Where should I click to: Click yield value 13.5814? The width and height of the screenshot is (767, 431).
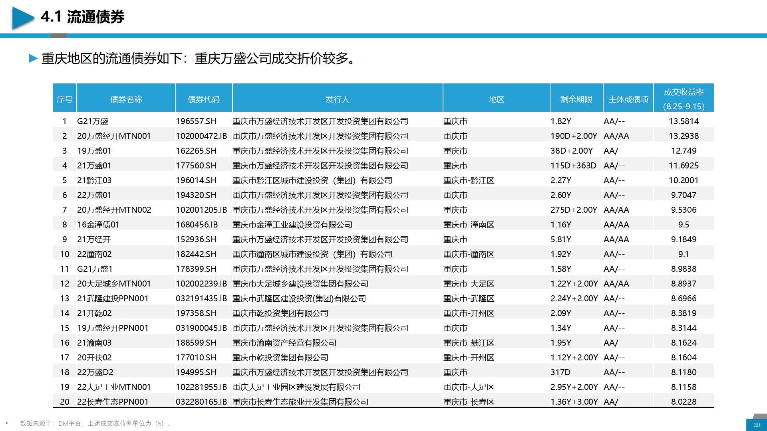point(684,121)
